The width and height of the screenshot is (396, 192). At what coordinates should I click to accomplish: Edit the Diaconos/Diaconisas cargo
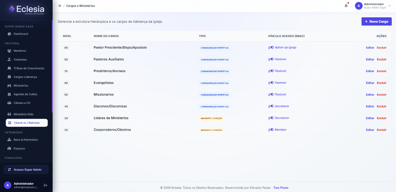click(x=370, y=106)
